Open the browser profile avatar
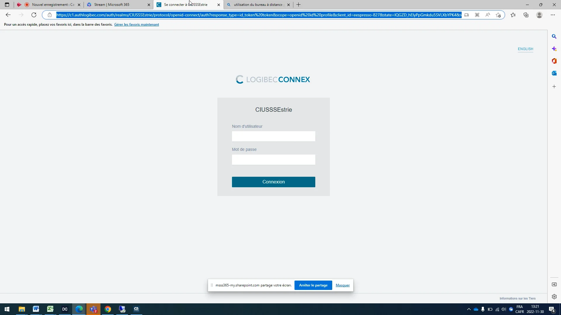The image size is (561, 315). (539, 15)
